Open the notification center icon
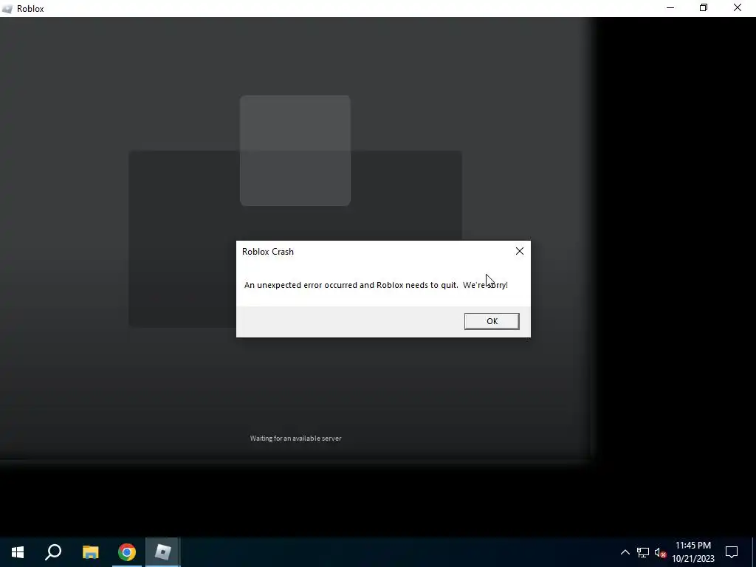Viewport: 756px width, 567px height. (732, 552)
